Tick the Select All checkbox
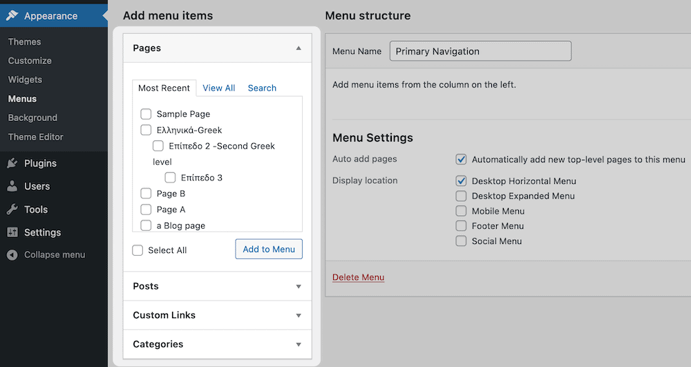 tap(138, 250)
